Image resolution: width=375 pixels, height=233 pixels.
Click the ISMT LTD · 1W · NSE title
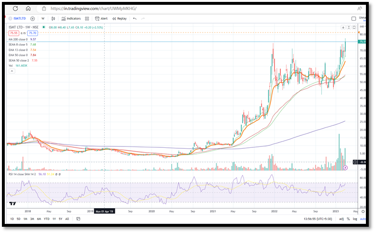tap(23, 27)
